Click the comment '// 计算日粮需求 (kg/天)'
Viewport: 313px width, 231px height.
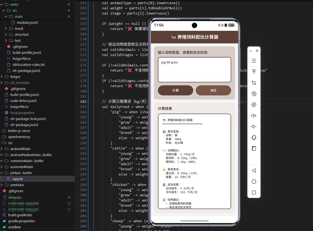pos(124,102)
